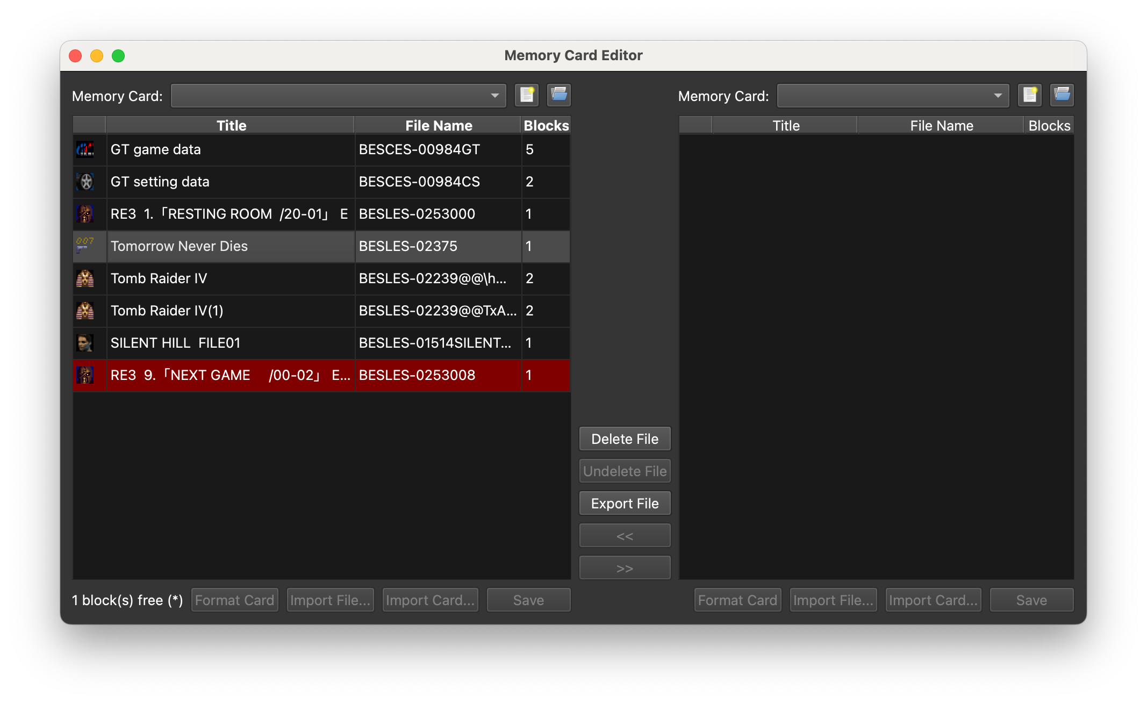Click the right Format Card button

coord(738,600)
